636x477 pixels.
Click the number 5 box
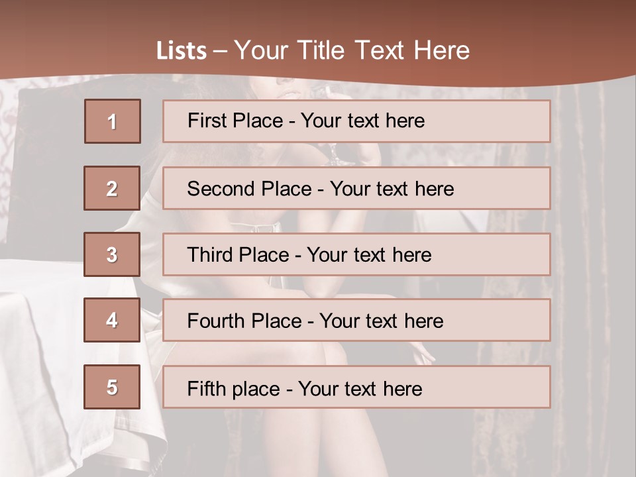click(x=112, y=387)
